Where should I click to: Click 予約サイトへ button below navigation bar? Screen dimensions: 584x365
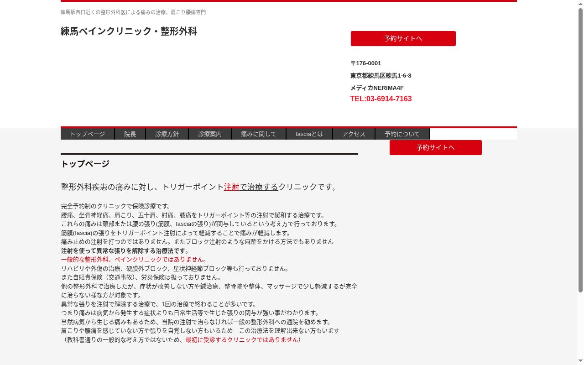[436, 147]
